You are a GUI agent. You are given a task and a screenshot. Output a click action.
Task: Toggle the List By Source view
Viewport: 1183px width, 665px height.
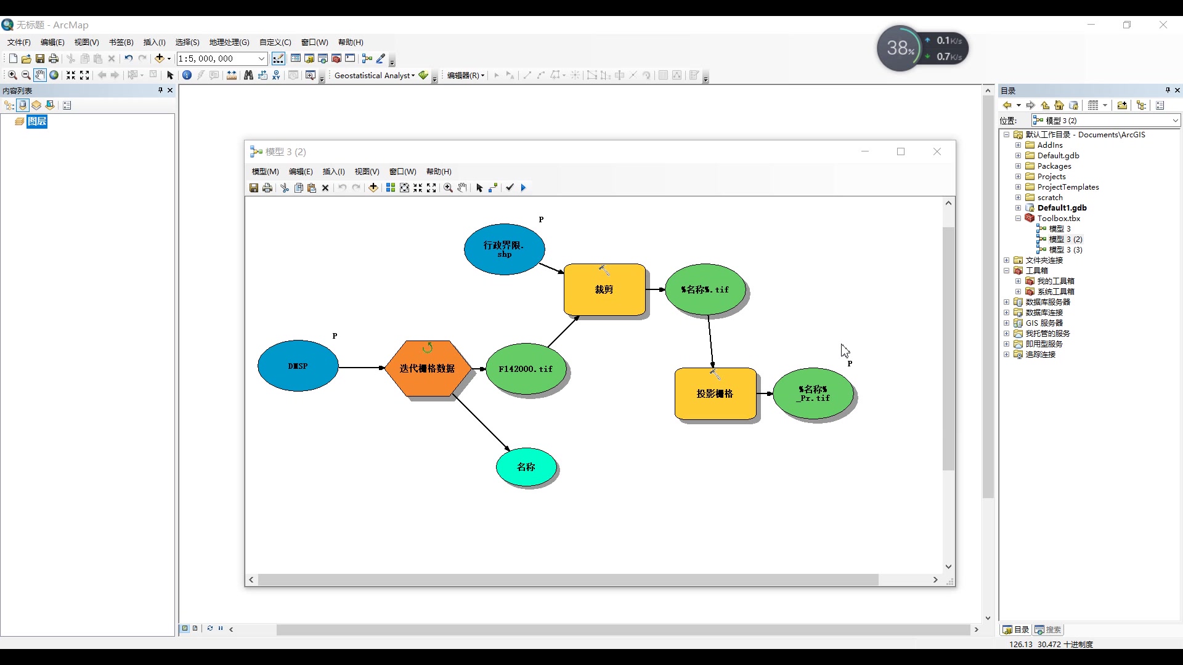tap(23, 105)
